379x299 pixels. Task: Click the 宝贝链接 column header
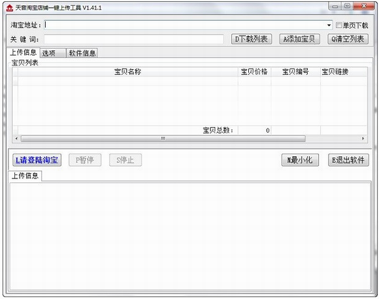tap(344, 72)
